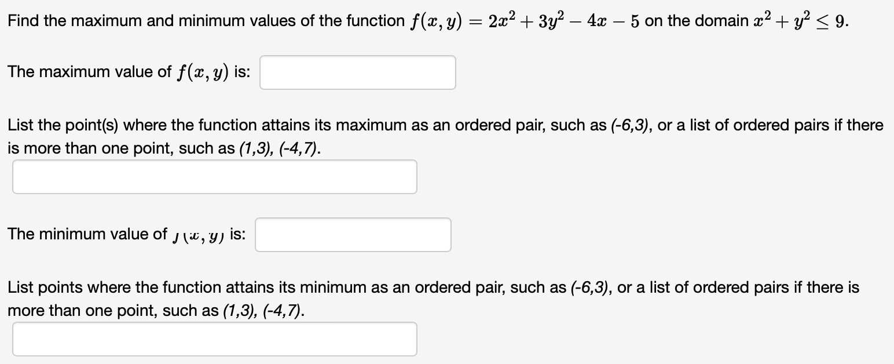
Task: Click the maximum points ordered pair field
Action: click(214, 177)
